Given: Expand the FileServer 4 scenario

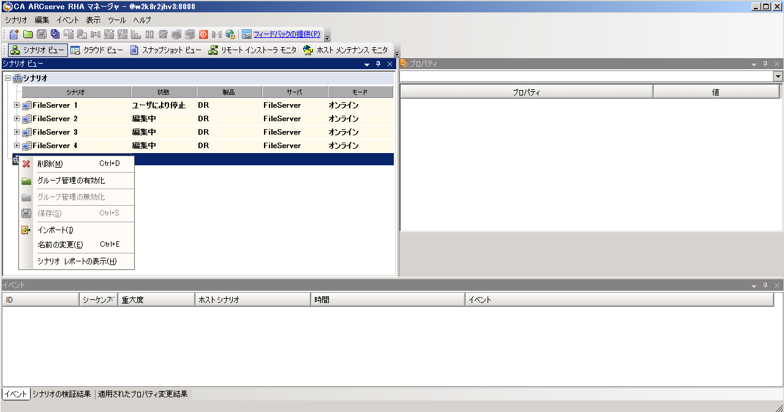Looking at the screenshot, I should click(17, 146).
